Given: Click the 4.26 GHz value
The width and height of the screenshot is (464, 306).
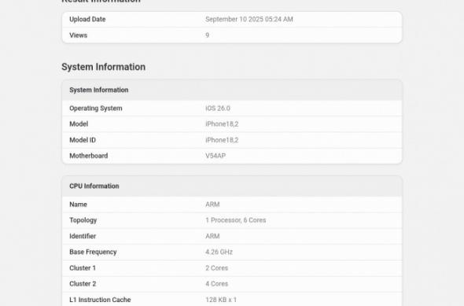Looking at the screenshot, I should pos(219,252).
